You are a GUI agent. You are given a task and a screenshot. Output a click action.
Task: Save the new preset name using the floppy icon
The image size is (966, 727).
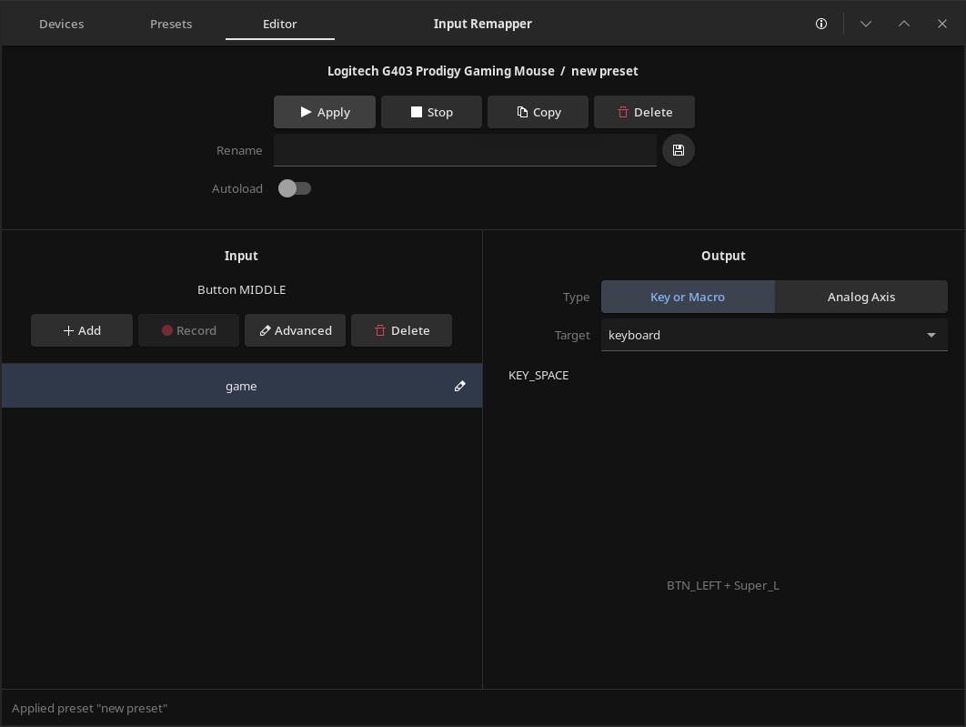pos(679,150)
